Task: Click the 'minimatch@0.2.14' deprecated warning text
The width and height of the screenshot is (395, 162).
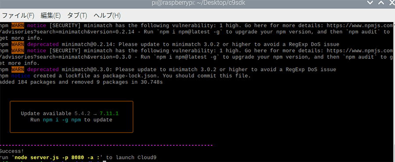Action: click(87, 44)
